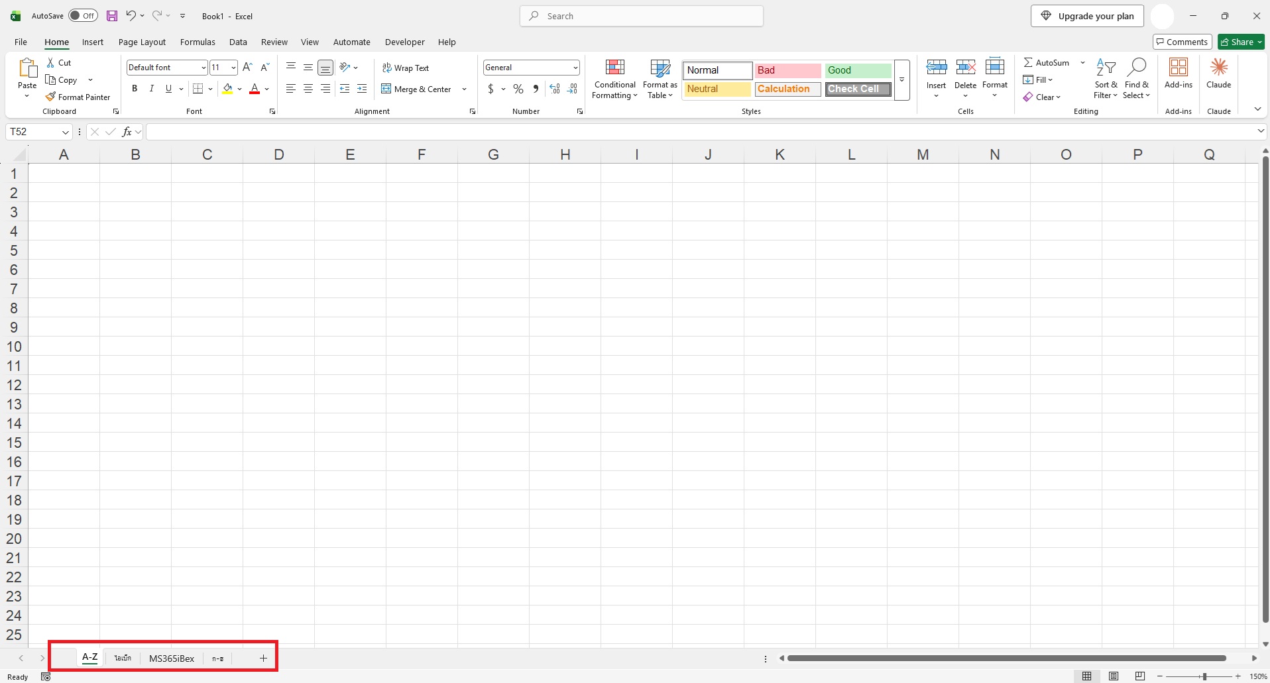1270x683 pixels.
Task: Add a new sheet with the plus button
Action: point(263,658)
